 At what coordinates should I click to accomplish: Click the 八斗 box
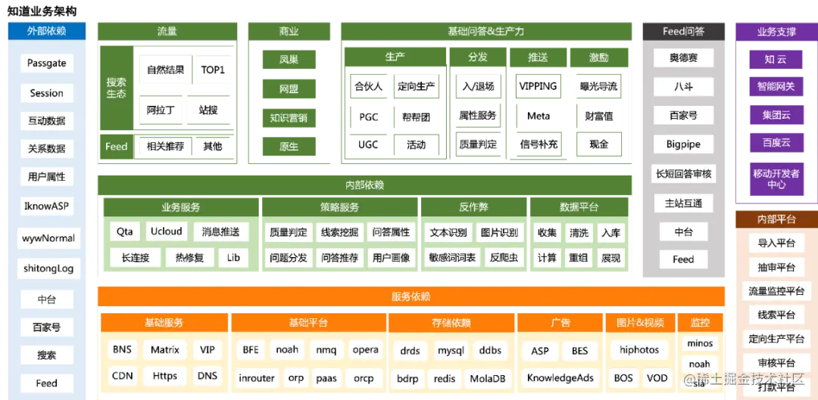(x=683, y=86)
